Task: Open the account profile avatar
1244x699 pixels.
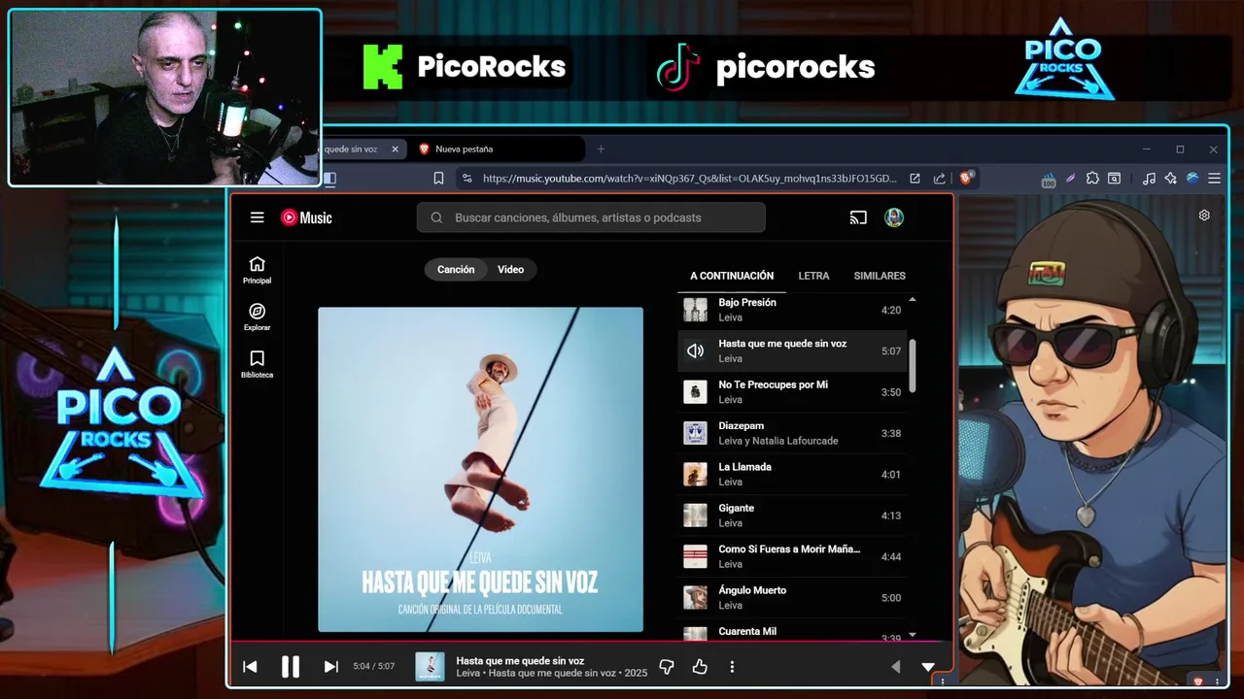Action: click(x=894, y=217)
